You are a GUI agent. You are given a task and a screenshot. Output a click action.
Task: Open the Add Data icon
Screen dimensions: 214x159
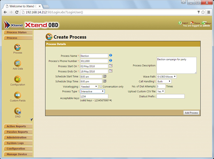tap(17, 63)
